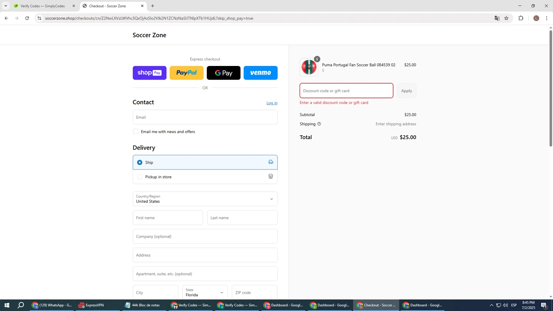Click the Address input field
Image resolution: width=553 pixels, height=311 pixels.
205,255
